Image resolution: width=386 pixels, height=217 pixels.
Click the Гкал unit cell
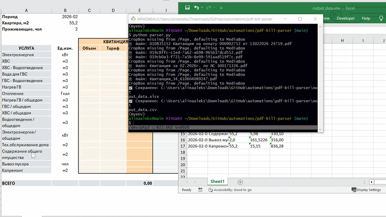65,94
